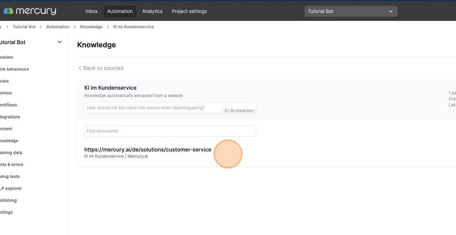The image size is (456, 235).
Task: Click the Mercury logo
Action: tap(30, 11)
